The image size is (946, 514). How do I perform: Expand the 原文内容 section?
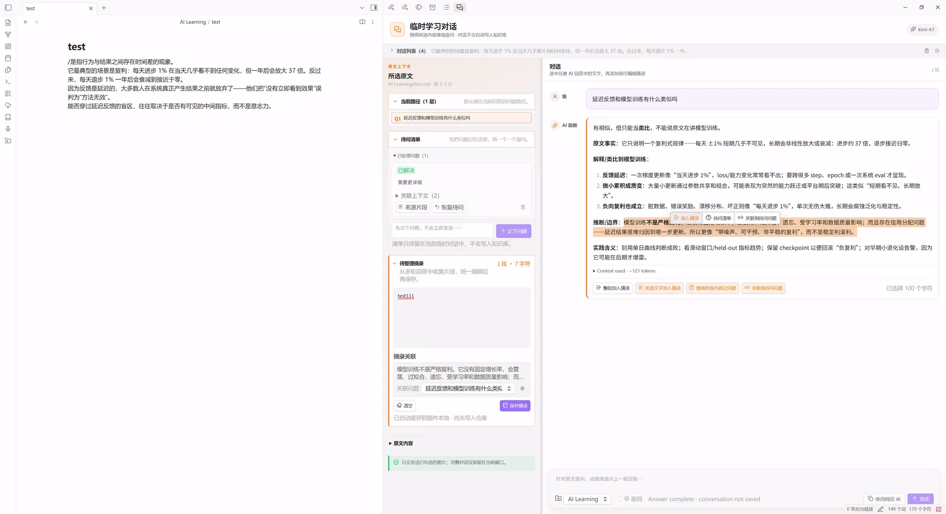point(401,443)
